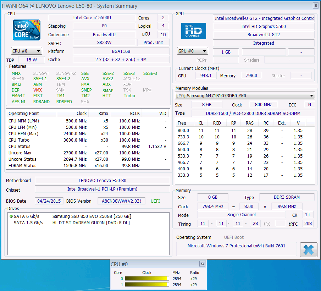Image resolution: width=321 pixels, height=291 pixels.
Task: Click the Intel Broadwell-U PCH-LP chipset field
Action: pyautogui.click(x=103, y=189)
